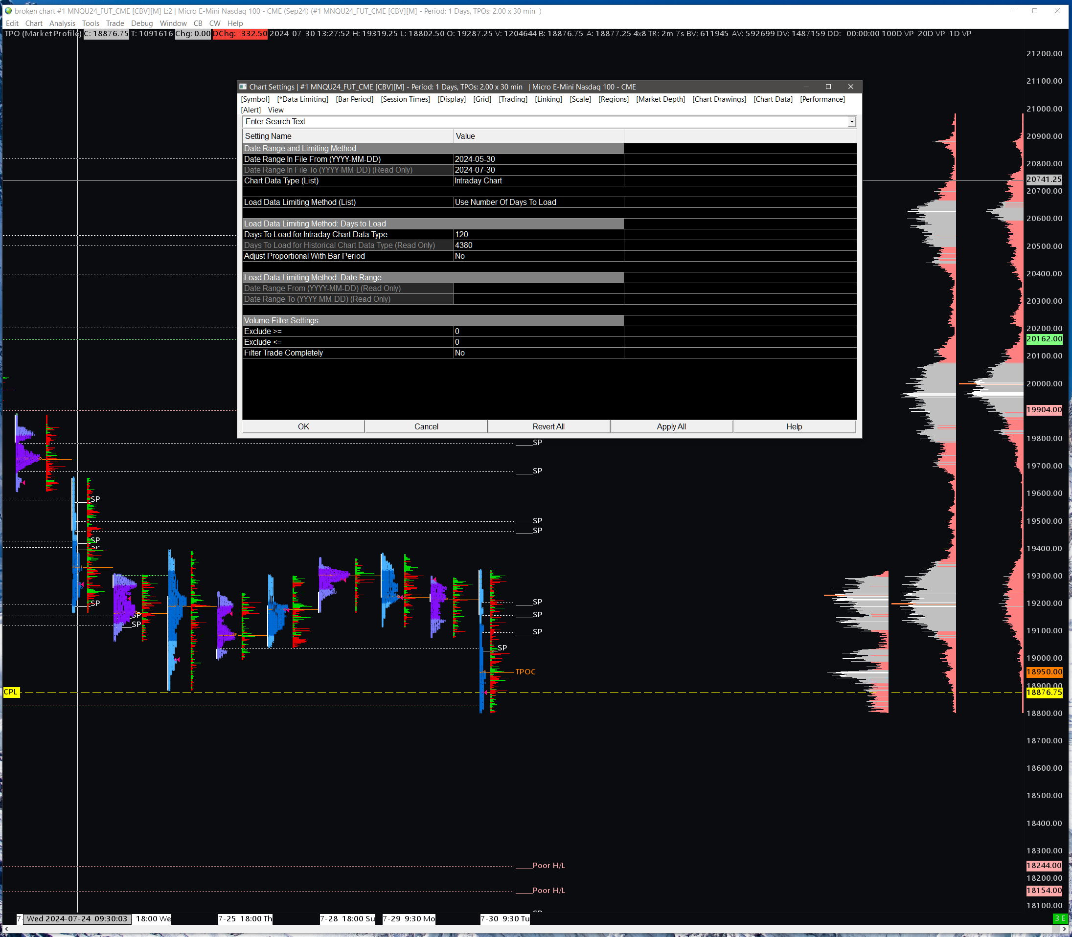The width and height of the screenshot is (1072, 937).
Task: Click the green 3 E status indicator
Action: point(1059,918)
